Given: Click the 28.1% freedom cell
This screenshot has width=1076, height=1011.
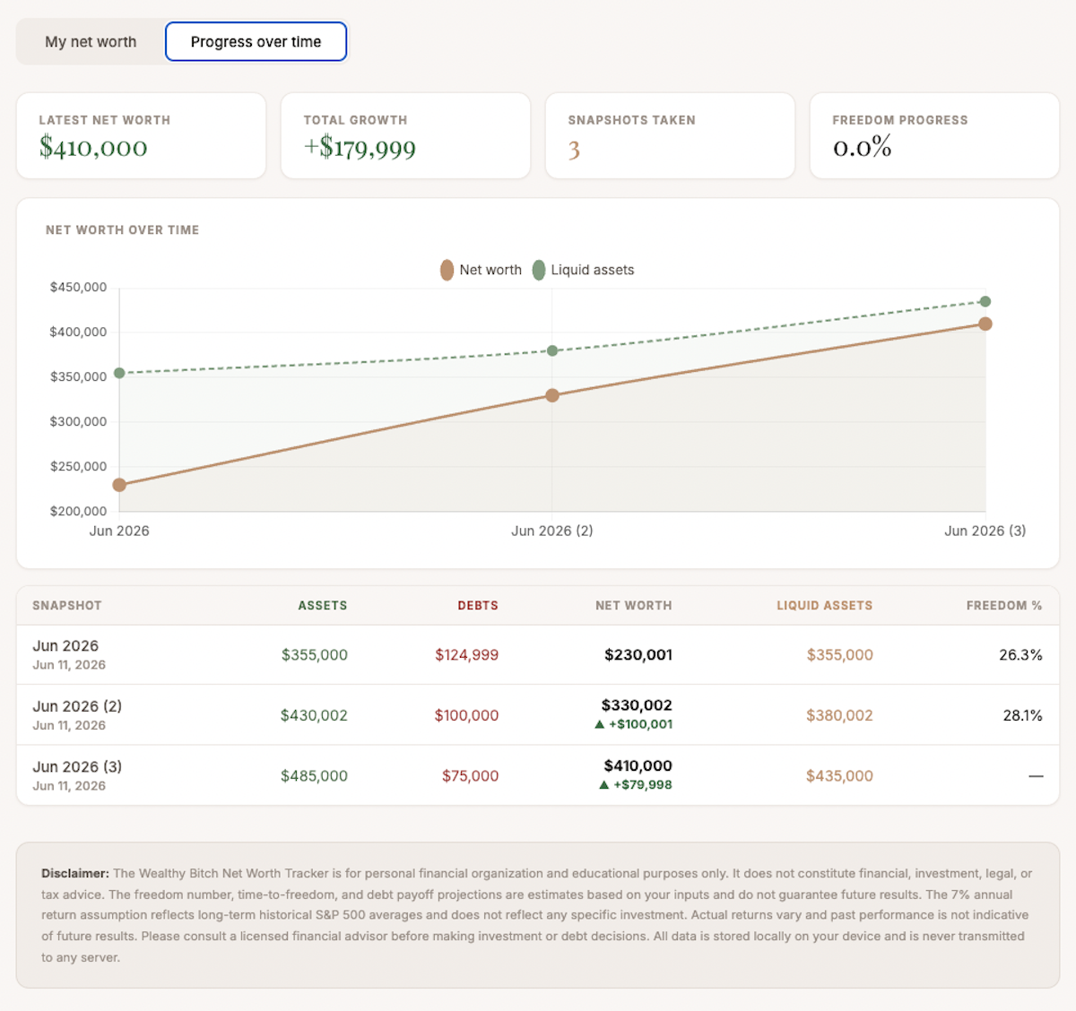Looking at the screenshot, I should 1023,715.
